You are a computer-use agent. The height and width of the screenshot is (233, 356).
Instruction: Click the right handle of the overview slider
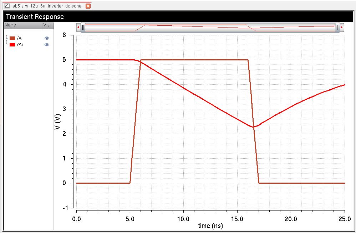click(337, 28)
